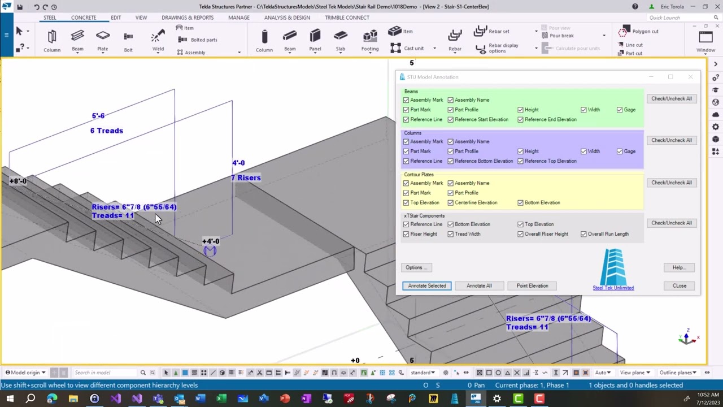Select the concrete Panel tool
The height and width of the screenshot is (407, 723).
(315, 41)
